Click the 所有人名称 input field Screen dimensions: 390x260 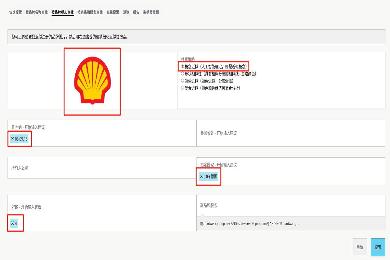tap(102, 168)
